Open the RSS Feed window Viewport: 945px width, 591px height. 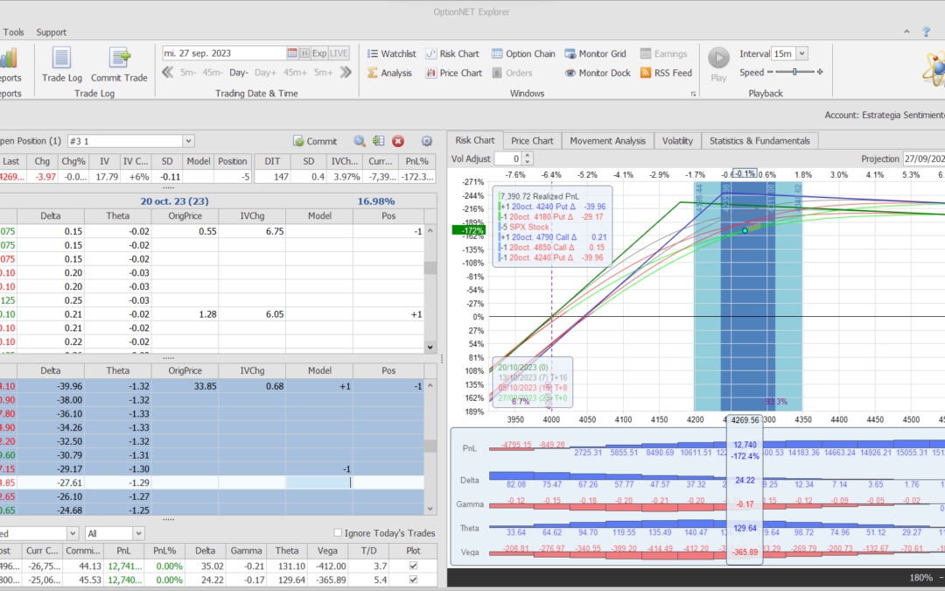coord(666,73)
